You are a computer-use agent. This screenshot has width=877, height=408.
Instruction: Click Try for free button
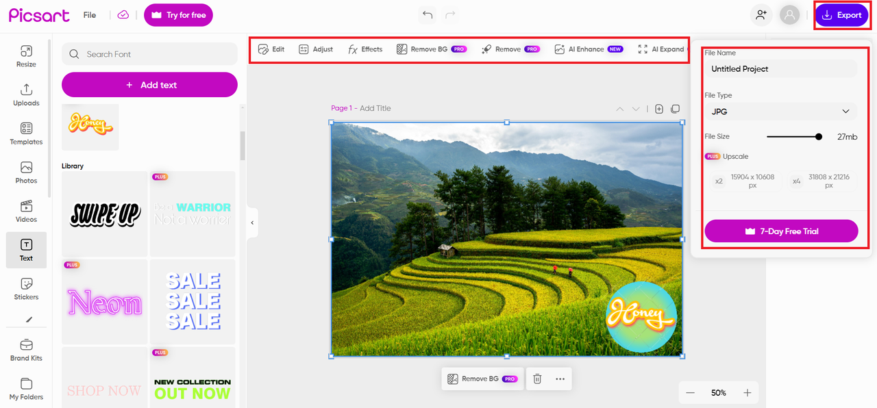(178, 15)
